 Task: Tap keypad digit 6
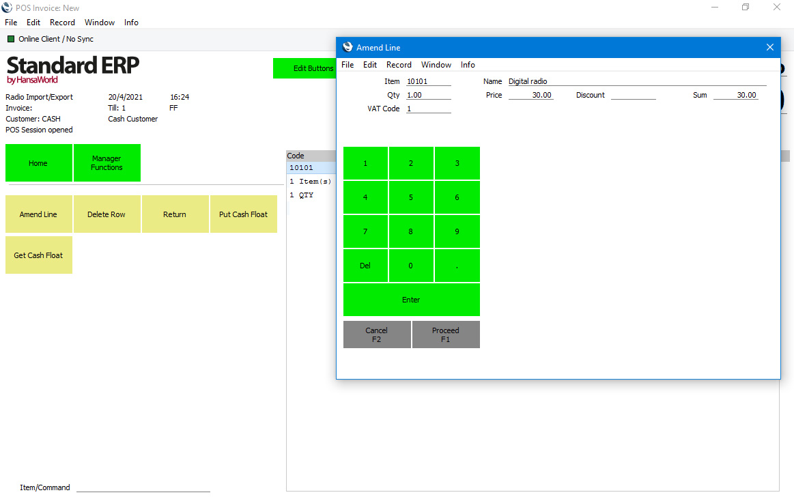tap(457, 197)
